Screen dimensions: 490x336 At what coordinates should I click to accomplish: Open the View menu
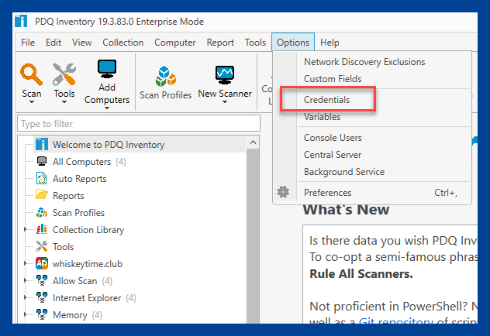(82, 42)
